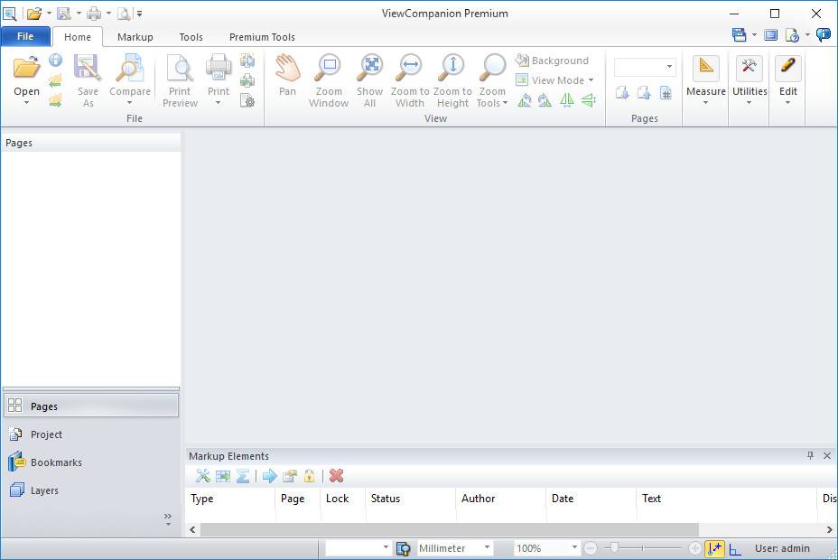The image size is (838, 560).
Task: Pin the Markup Elements panel
Action: [810, 456]
